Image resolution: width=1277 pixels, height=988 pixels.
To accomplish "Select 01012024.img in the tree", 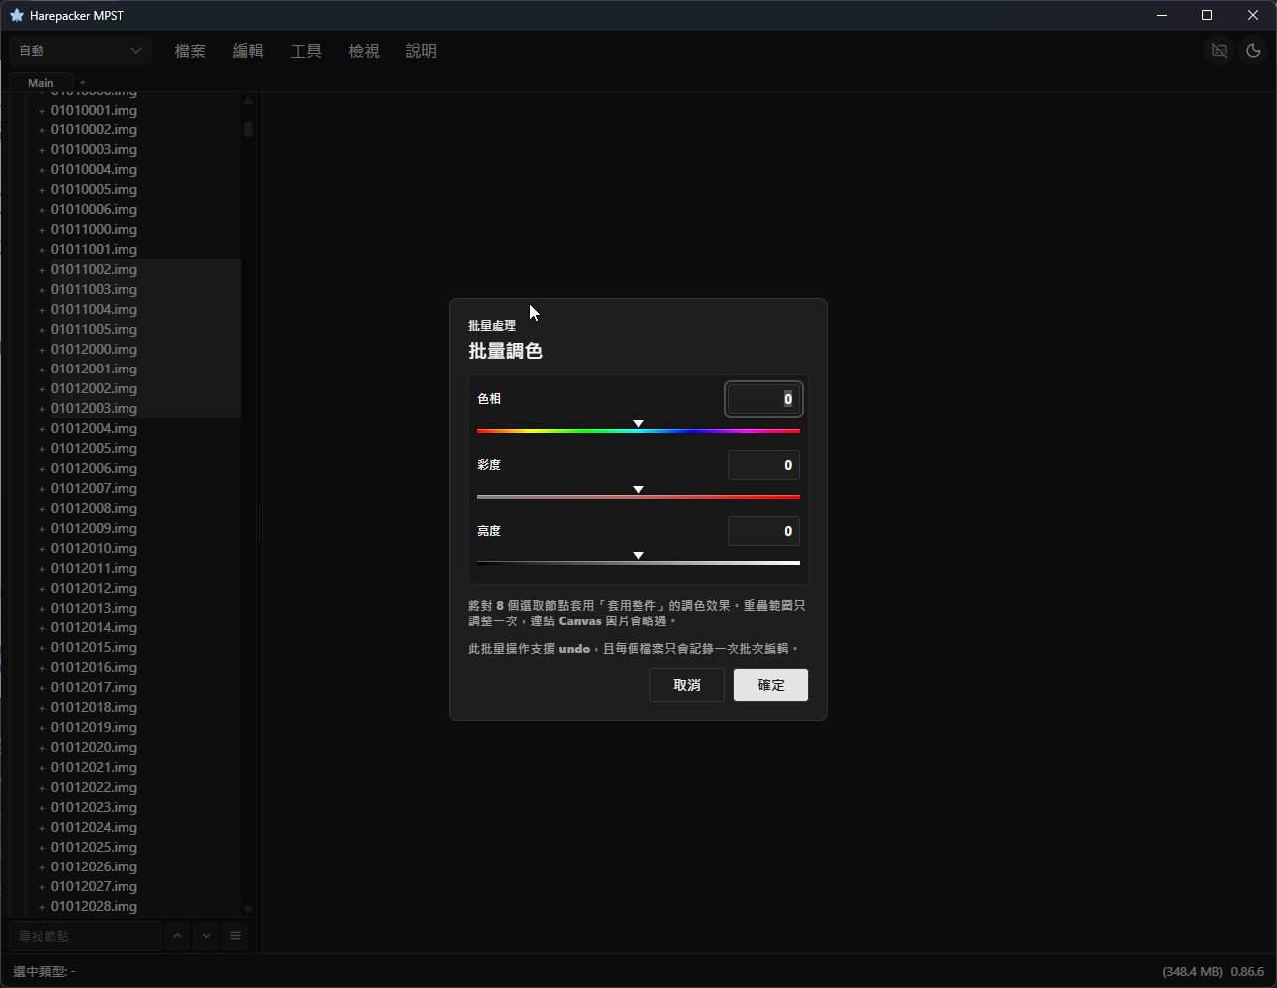I will click(x=94, y=827).
